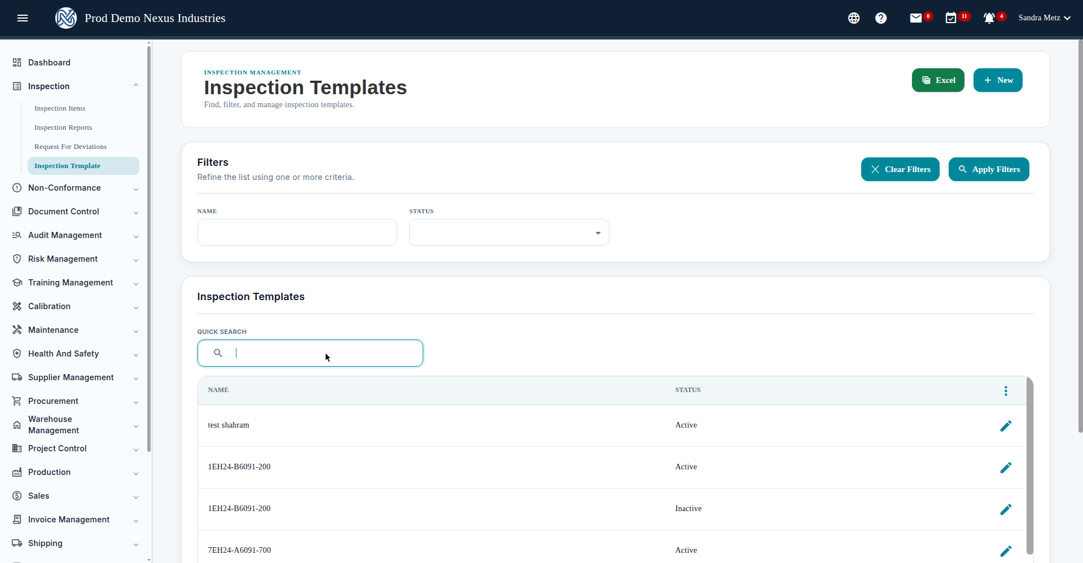Click the Clear Filters button
The height and width of the screenshot is (563, 1083).
[900, 169]
